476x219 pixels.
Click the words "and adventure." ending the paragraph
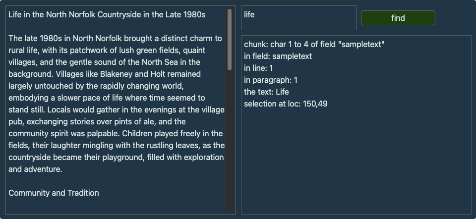pyautogui.click(x=35, y=169)
